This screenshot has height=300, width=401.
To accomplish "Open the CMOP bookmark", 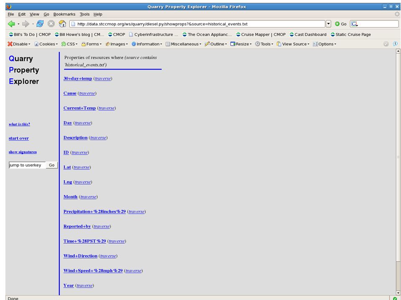I will 117,35.
